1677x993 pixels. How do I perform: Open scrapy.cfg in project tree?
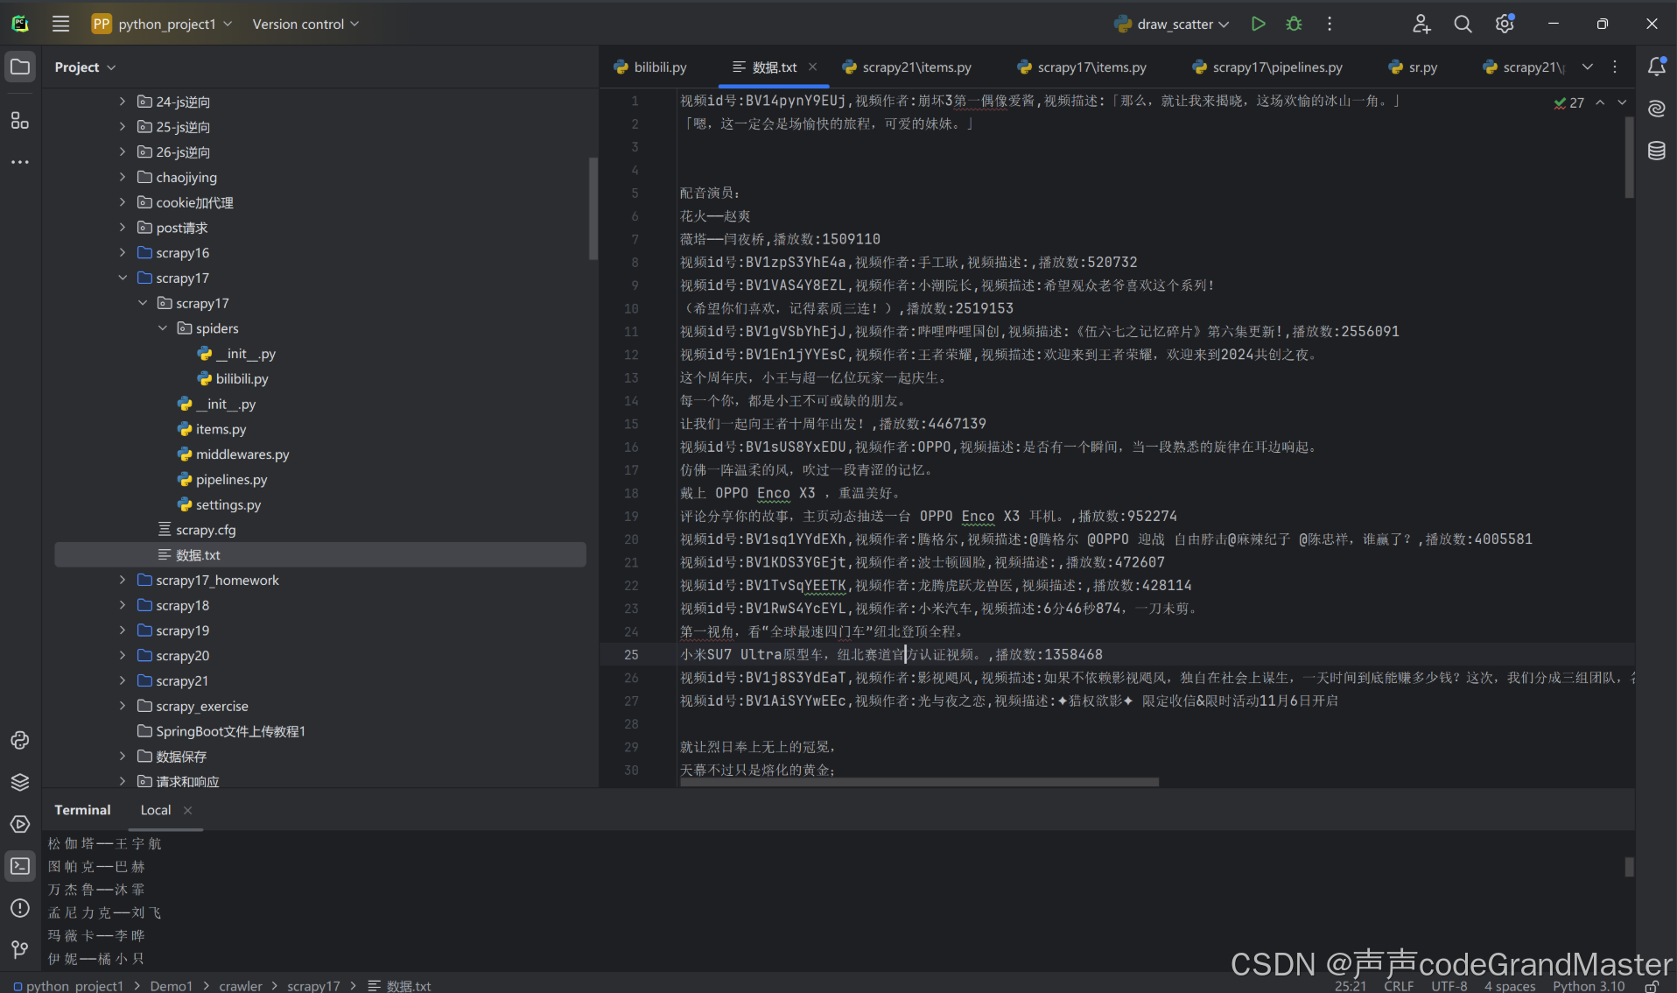tap(206, 530)
